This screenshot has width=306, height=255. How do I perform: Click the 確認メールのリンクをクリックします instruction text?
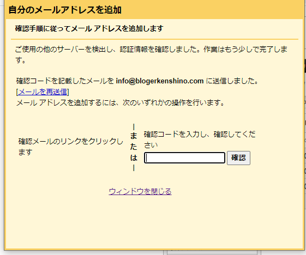(x=71, y=147)
